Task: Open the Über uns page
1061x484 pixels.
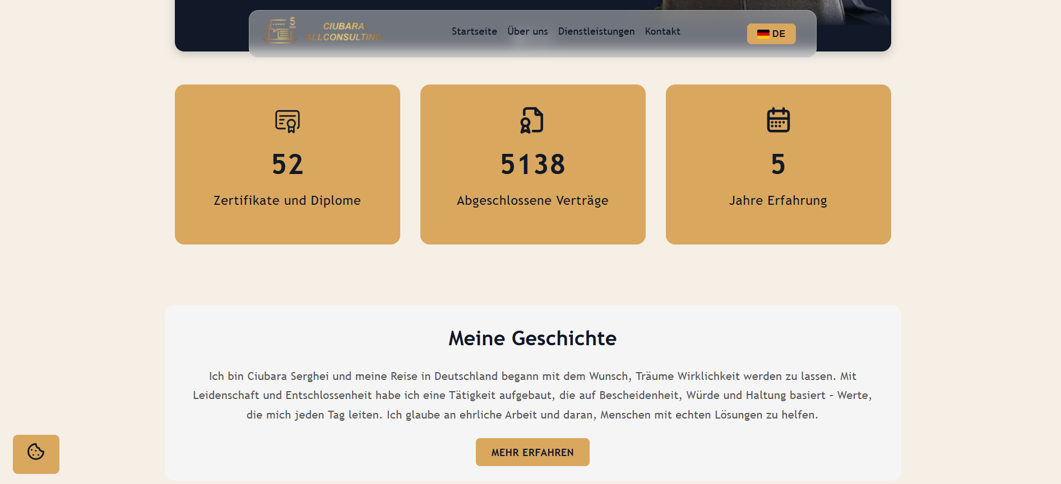Action: tap(527, 31)
